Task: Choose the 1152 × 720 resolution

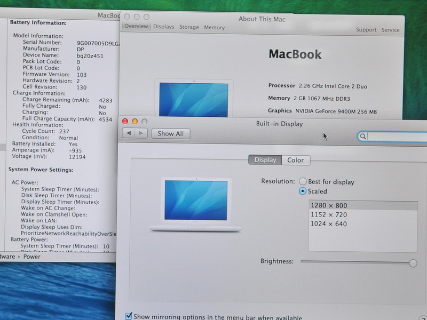Action: tap(363, 215)
